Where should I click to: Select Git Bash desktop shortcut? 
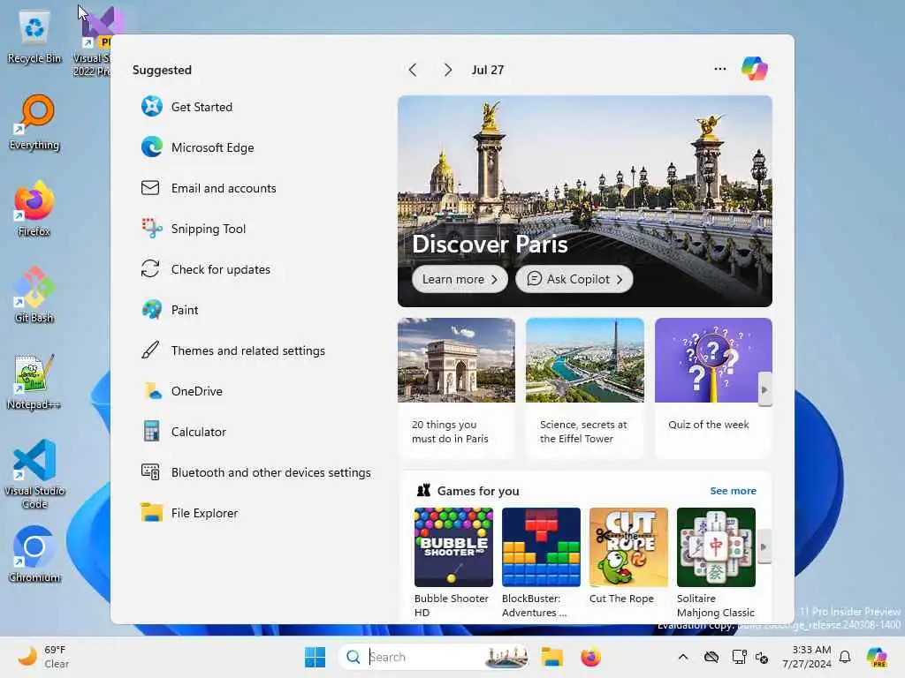click(x=34, y=295)
